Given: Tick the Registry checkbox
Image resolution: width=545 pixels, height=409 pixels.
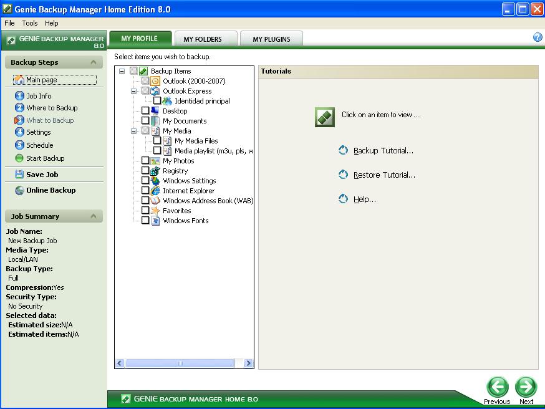Looking at the screenshot, I should click(x=145, y=171).
